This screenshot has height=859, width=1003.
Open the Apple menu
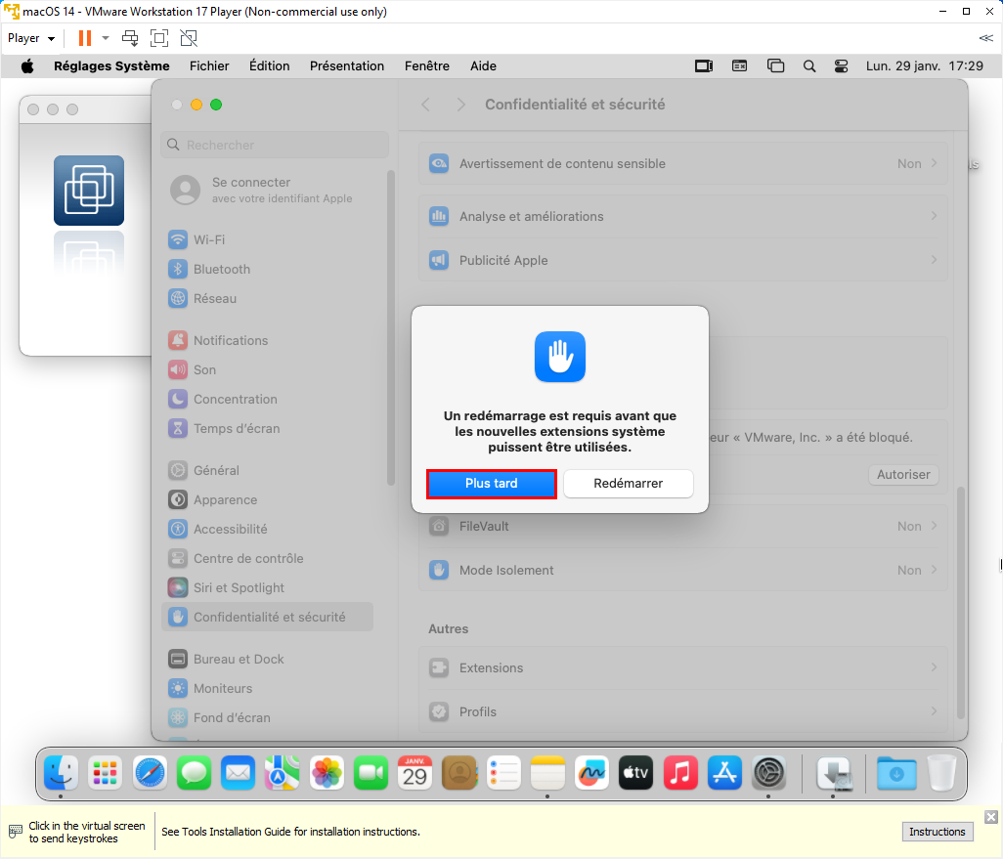pyautogui.click(x=27, y=65)
